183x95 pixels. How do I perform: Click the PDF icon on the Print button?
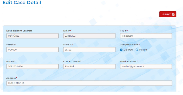pyautogui.click(x=174, y=14)
